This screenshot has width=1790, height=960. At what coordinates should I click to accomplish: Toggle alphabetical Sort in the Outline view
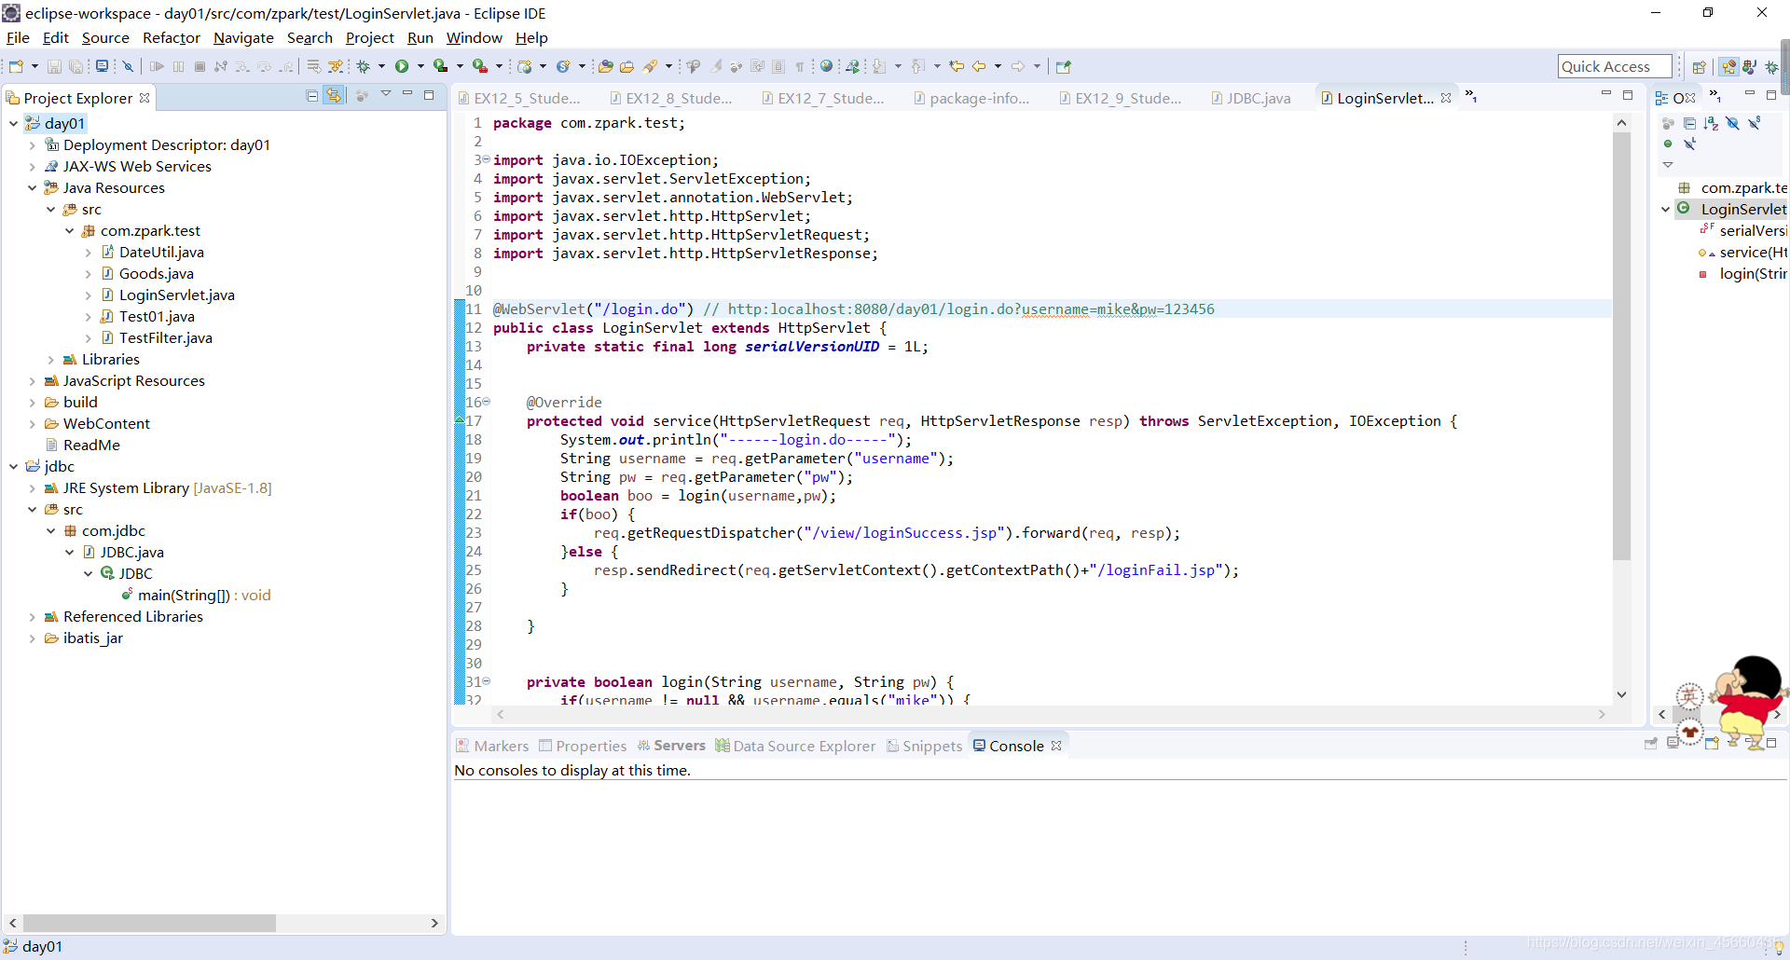click(1712, 123)
